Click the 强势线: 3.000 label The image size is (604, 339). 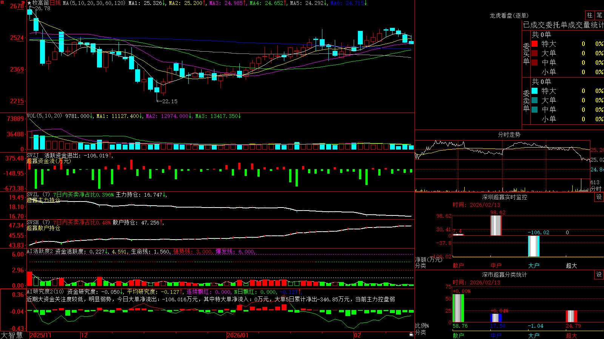(x=193, y=252)
